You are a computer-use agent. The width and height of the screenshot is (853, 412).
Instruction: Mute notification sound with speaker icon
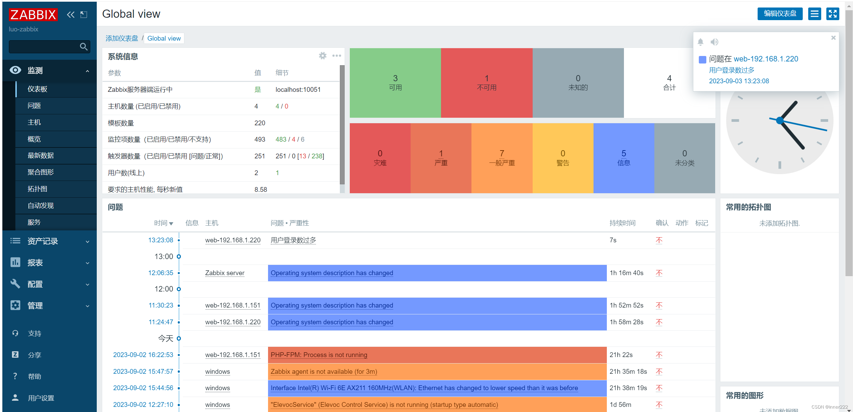pyautogui.click(x=714, y=42)
